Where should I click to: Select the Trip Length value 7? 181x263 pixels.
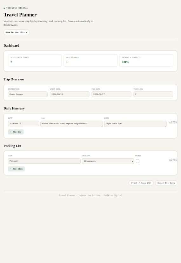click(x=11, y=62)
